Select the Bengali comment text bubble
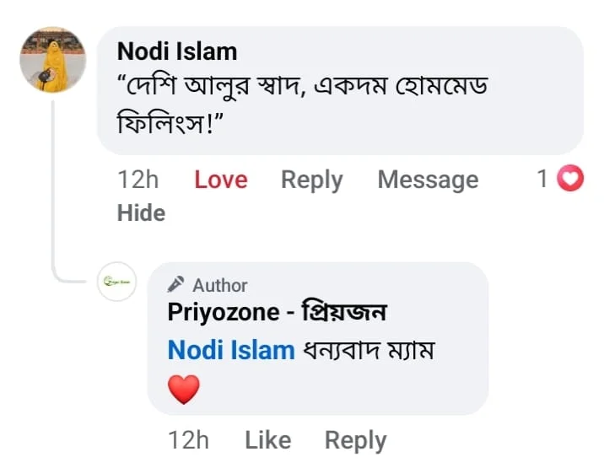 click(x=340, y=90)
